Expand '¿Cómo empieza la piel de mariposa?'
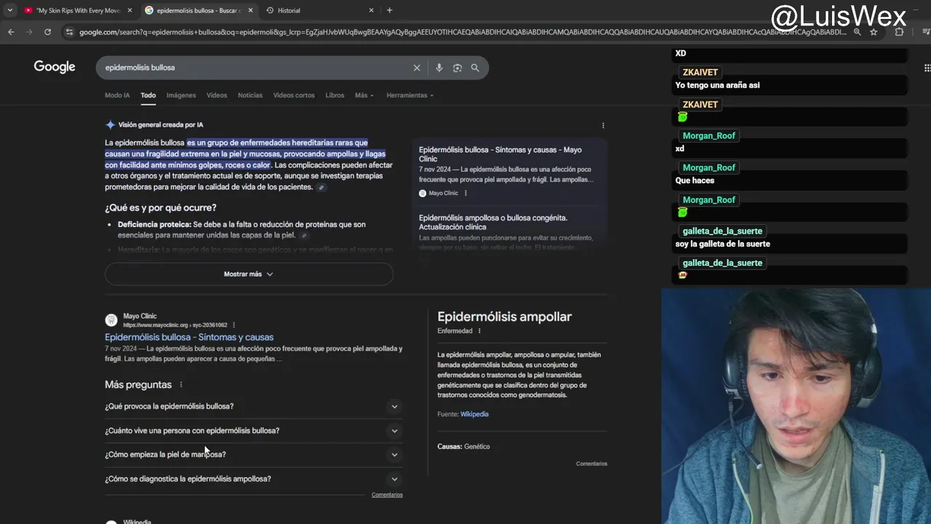The image size is (931, 524). click(253, 455)
